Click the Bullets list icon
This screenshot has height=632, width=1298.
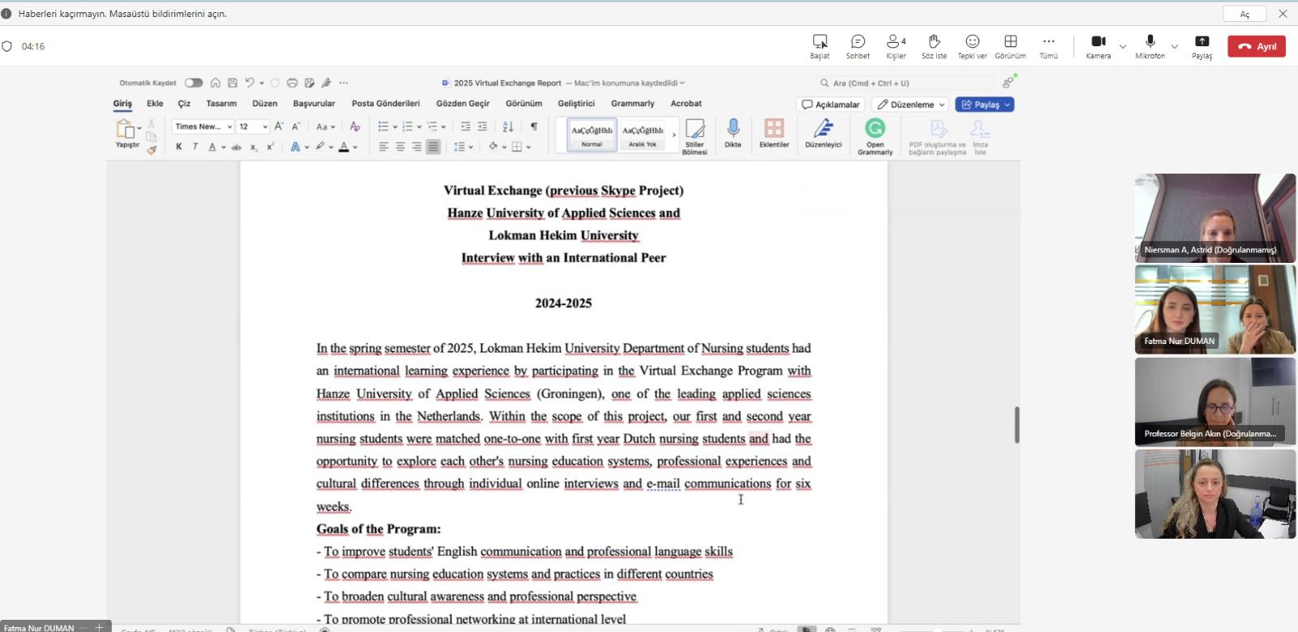384,127
